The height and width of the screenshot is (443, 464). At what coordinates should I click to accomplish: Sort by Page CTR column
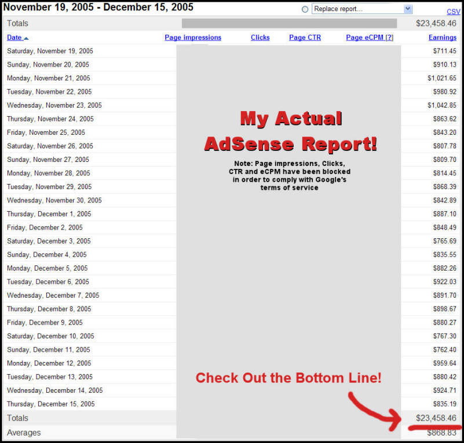click(x=305, y=38)
